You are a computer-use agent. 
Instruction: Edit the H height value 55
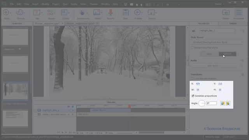pos(220,90)
